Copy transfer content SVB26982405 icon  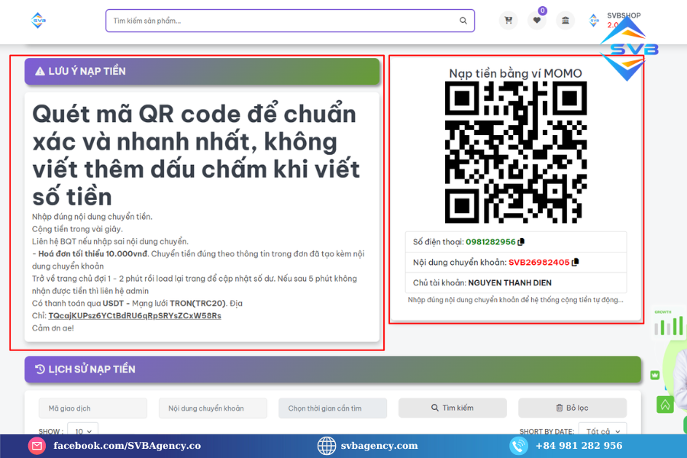(x=576, y=262)
